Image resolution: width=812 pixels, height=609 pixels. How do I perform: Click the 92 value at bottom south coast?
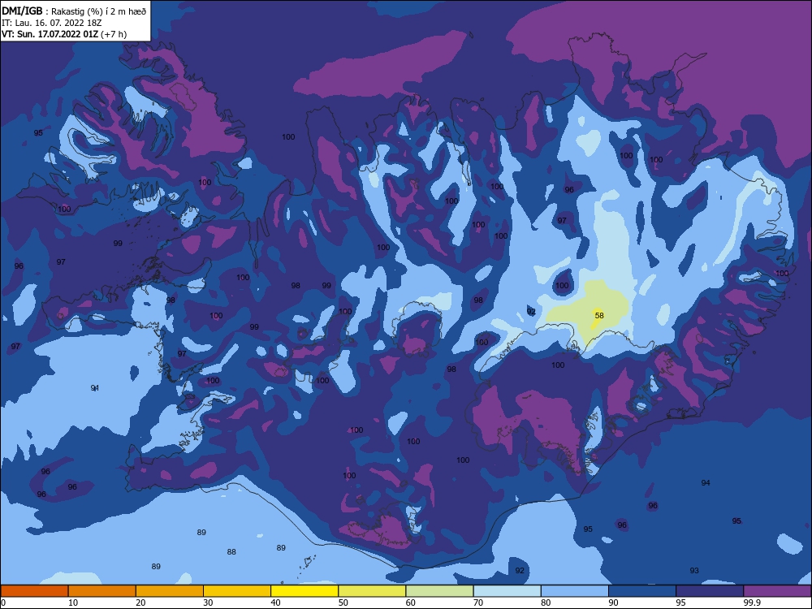[520, 571]
